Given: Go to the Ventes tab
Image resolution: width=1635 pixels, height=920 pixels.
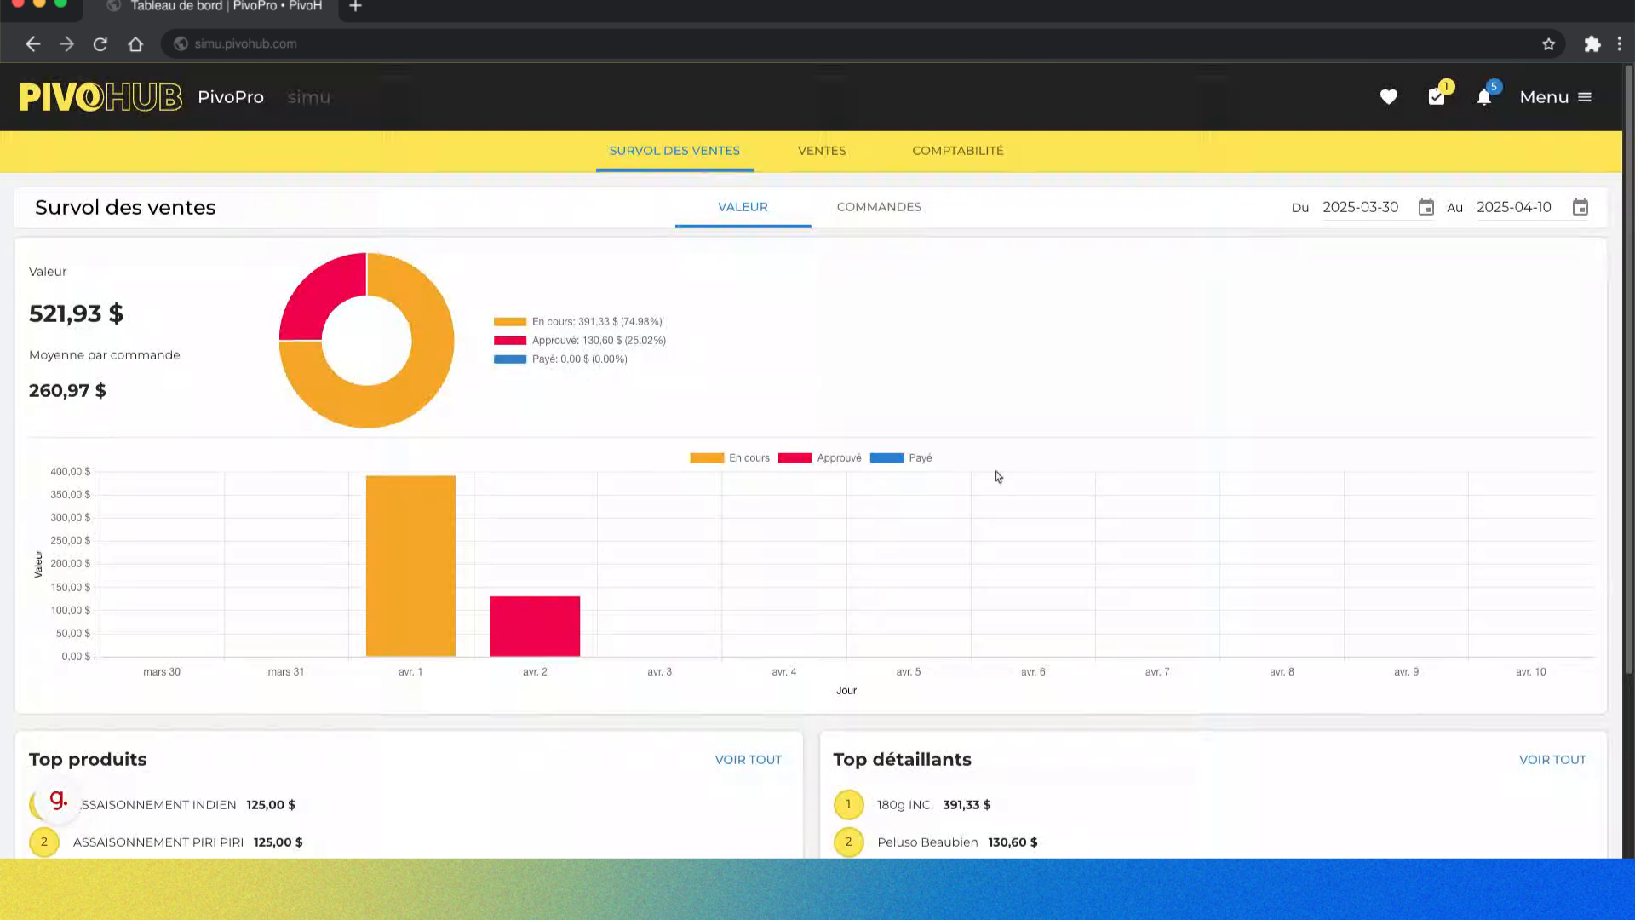Looking at the screenshot, I should [x=822, y=151].
